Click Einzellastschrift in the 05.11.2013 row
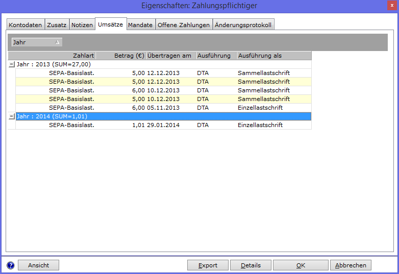This screenshot has height=274, width=399. [x=260, y=108]
